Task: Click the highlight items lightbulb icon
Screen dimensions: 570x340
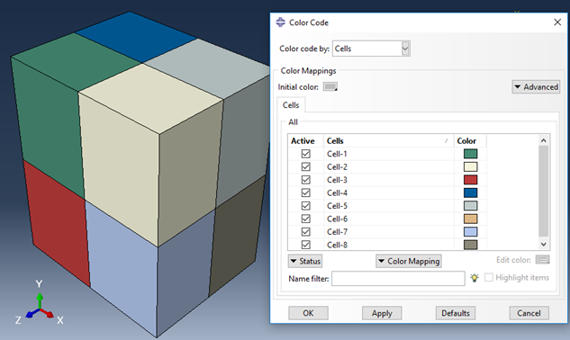Action: tap(475, 278)
